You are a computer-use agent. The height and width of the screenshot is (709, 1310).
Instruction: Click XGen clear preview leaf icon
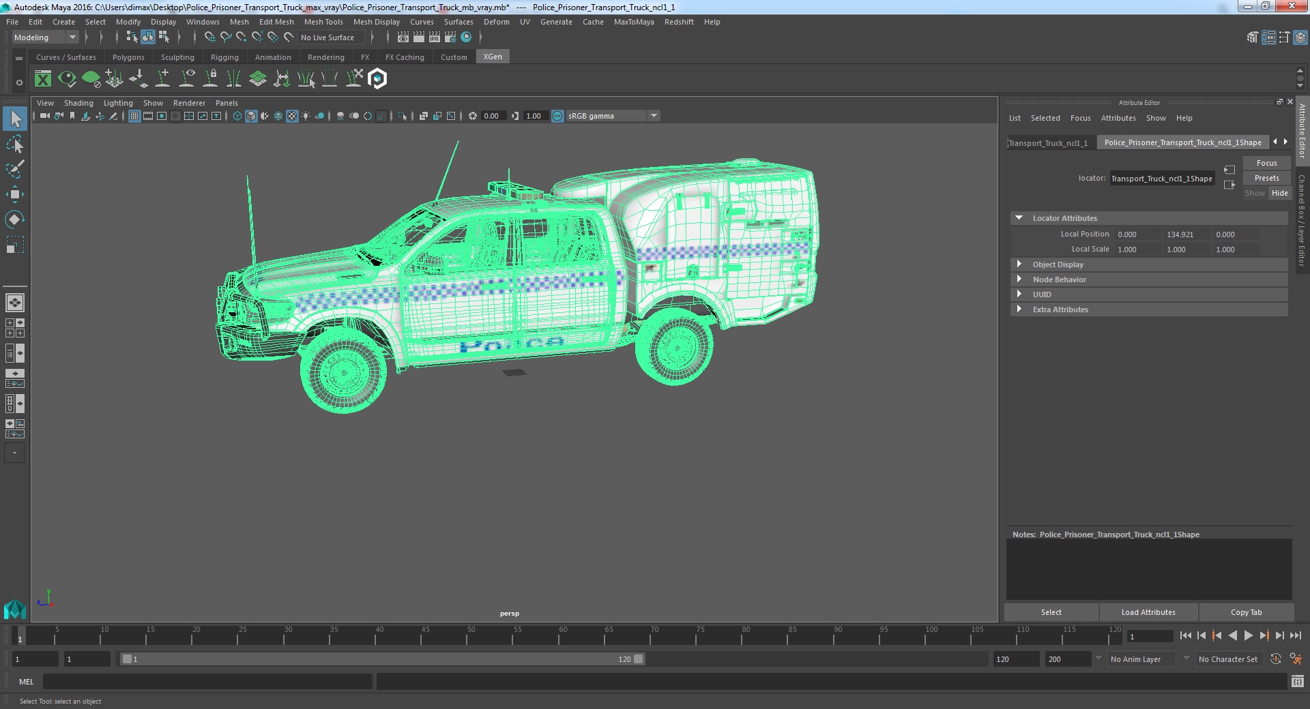point(91,79)
